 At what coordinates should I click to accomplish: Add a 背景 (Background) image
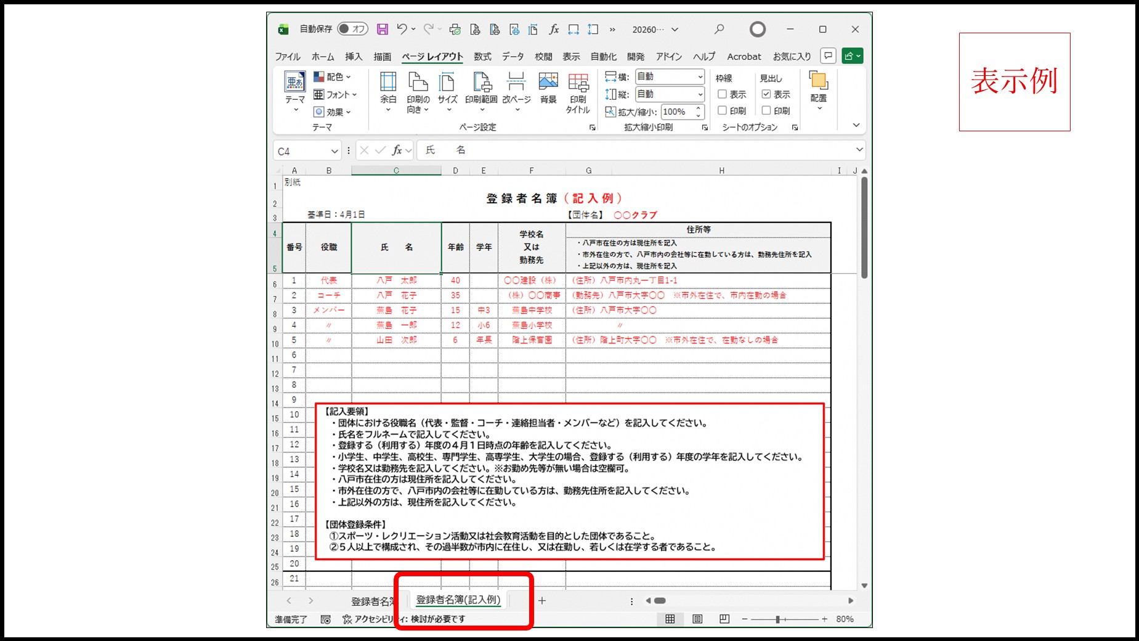pyautogui.click(x=548, y=88)
